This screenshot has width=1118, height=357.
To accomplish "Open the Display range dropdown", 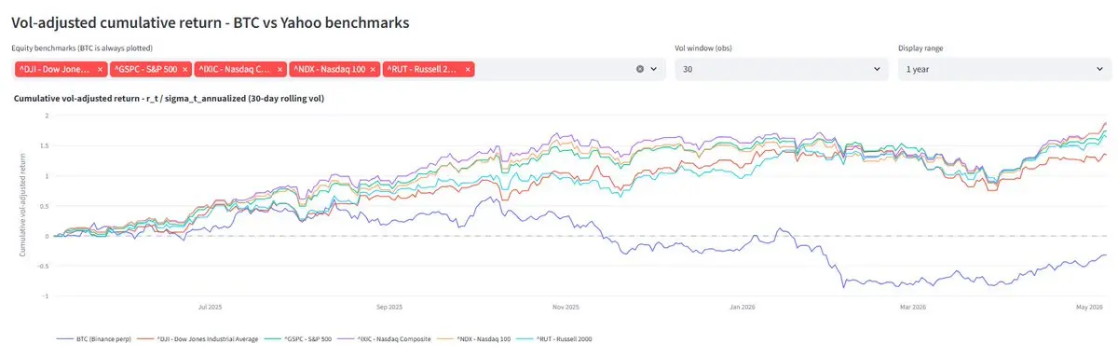I will tap(1003, 69).
